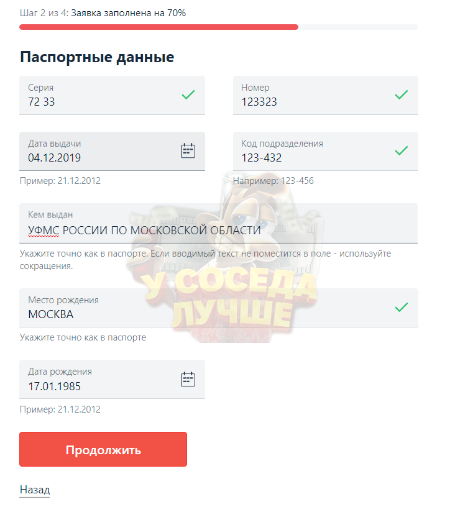This screenshot has width=450, height=512.
Task: Click the Шаг 2 из 4 status text
Action: (x=103, y=13)
